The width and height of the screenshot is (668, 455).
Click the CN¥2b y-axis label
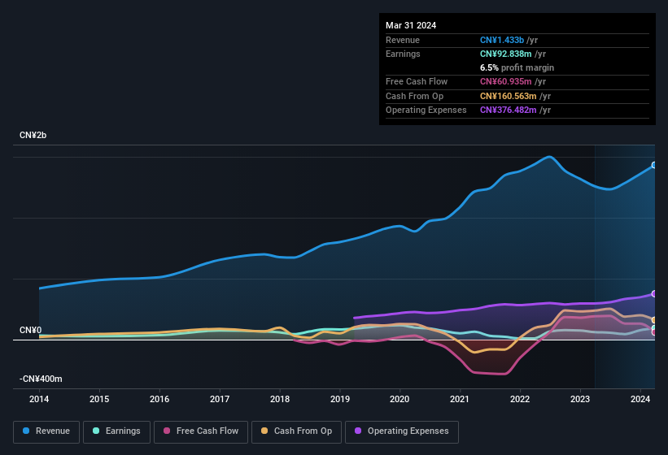pyautogui.click(x=33, y=135)
